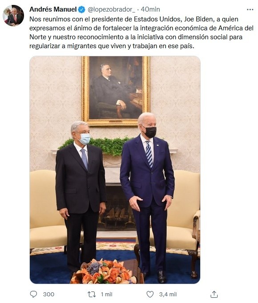
Task: Click the last tweet line about migrantes
Action: click(x=112, y=46)
